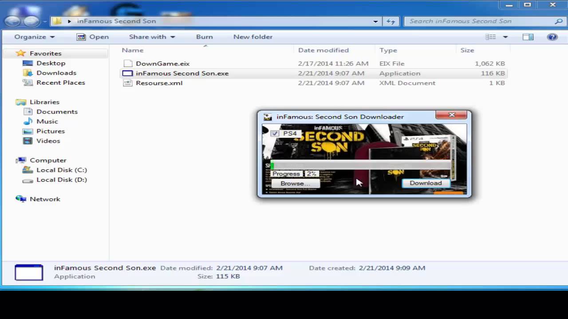Image resolution: width=568 pixels, height=319 pixels.
Task: Sort by the Size column header
Action: [467, 50]
